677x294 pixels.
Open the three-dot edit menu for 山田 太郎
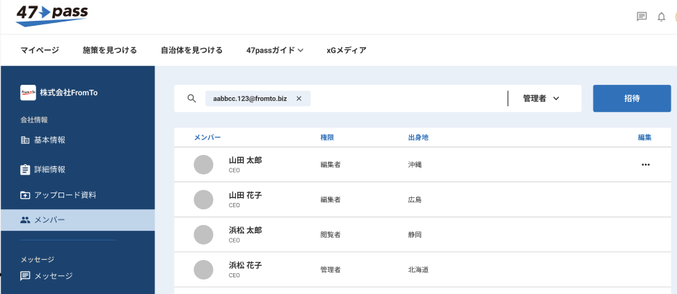click(645, 165)
